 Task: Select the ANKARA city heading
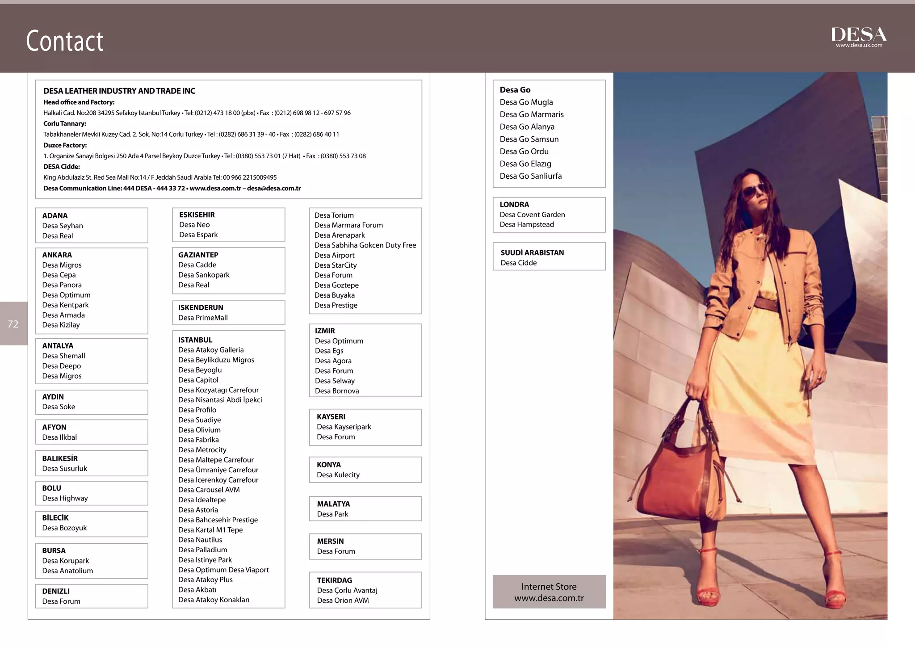57,255
